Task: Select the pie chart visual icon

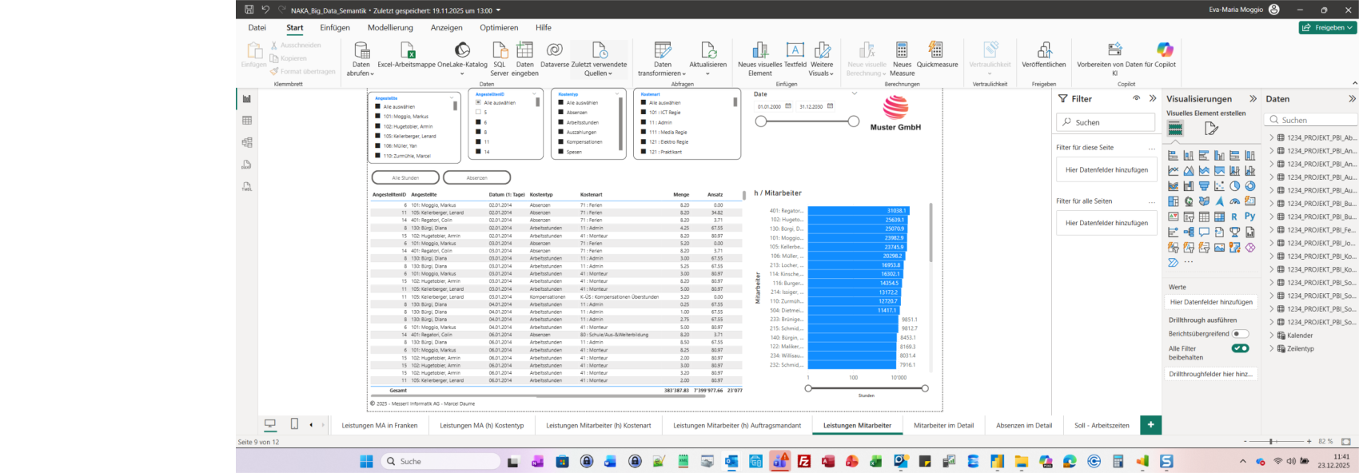Action: click(x=1234, y=186)
